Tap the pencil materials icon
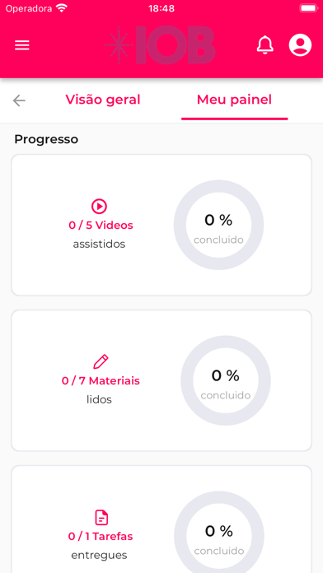The height and width of the screenshot is (573, 323). click(x=101, y=361)
